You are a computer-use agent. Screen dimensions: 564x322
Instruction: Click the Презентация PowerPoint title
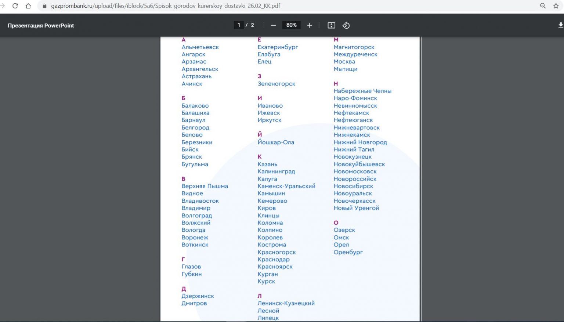(41, 25)
